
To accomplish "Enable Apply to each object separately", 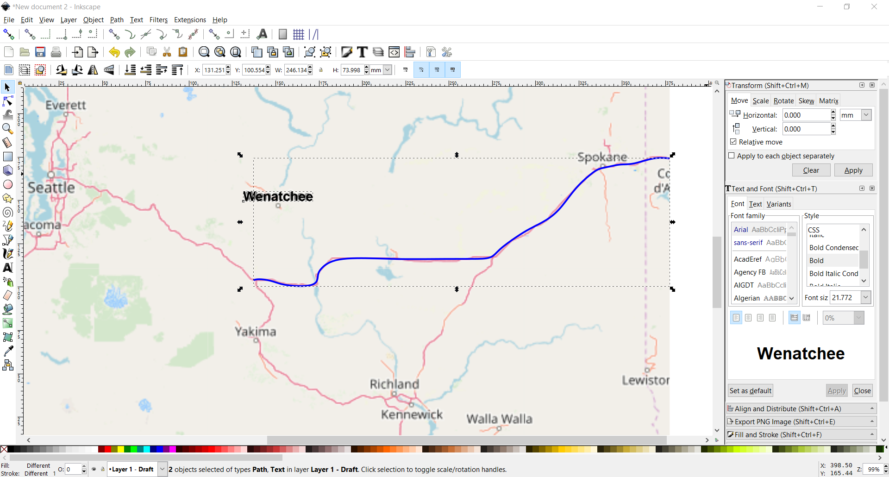I will click(732, 156).
